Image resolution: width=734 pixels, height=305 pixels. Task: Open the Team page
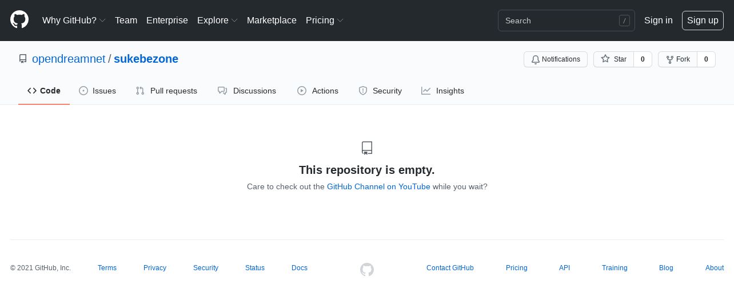[x=126, y=21]
